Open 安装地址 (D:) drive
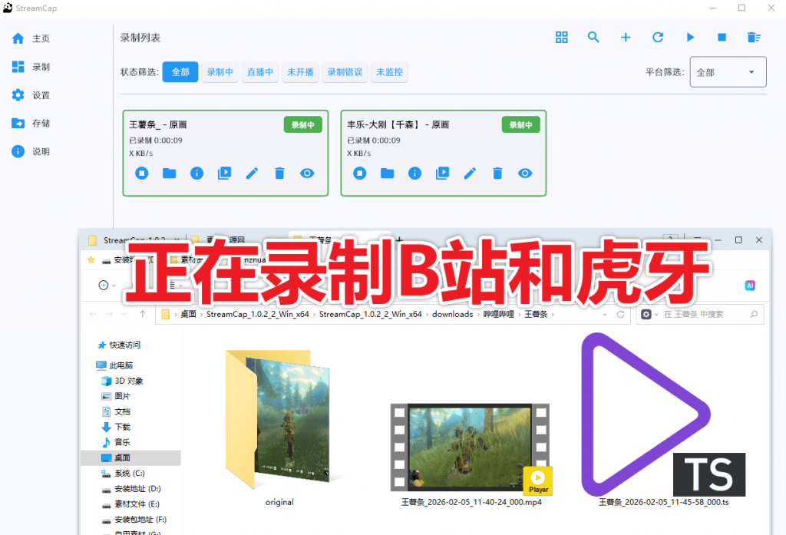This screenshot has width=786, height=535. [x=131, y=489]
